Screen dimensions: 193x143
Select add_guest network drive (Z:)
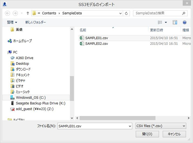click(32, 109)
